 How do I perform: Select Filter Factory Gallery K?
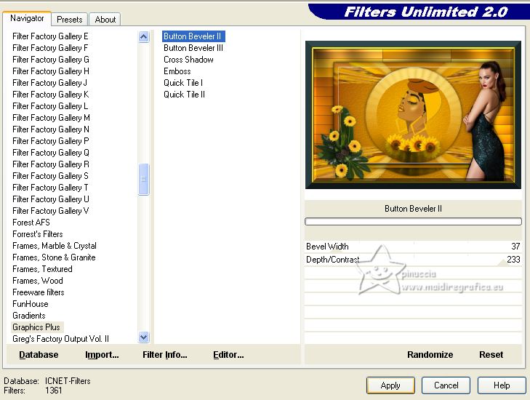pos(51,95)
